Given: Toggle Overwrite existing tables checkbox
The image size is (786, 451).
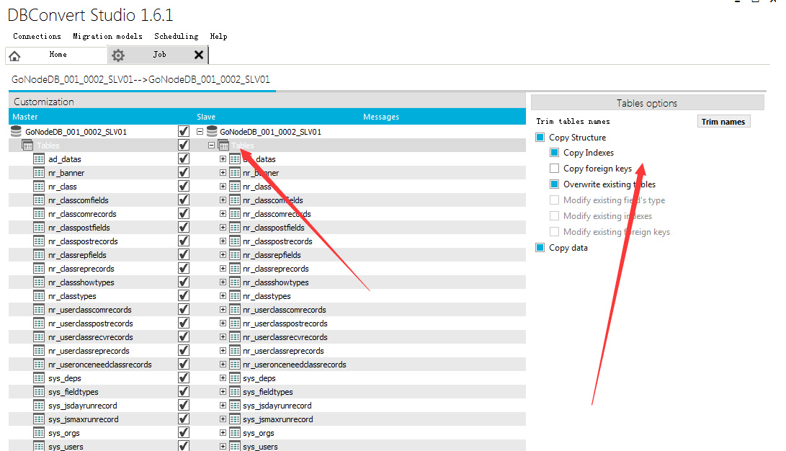Looking at the screenshot, I should (x=555, y=184).
